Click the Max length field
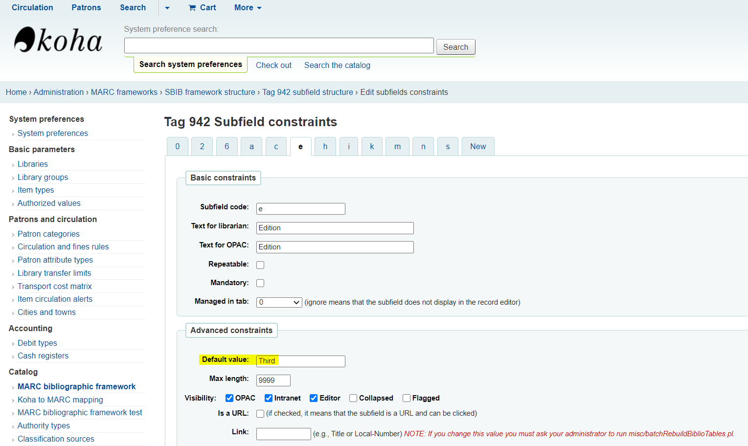This screenshot has width=748, height=446. point(273,380)
